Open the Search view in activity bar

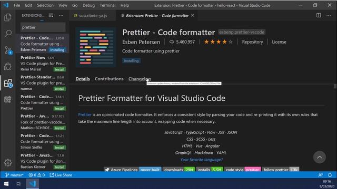(8, 34)
